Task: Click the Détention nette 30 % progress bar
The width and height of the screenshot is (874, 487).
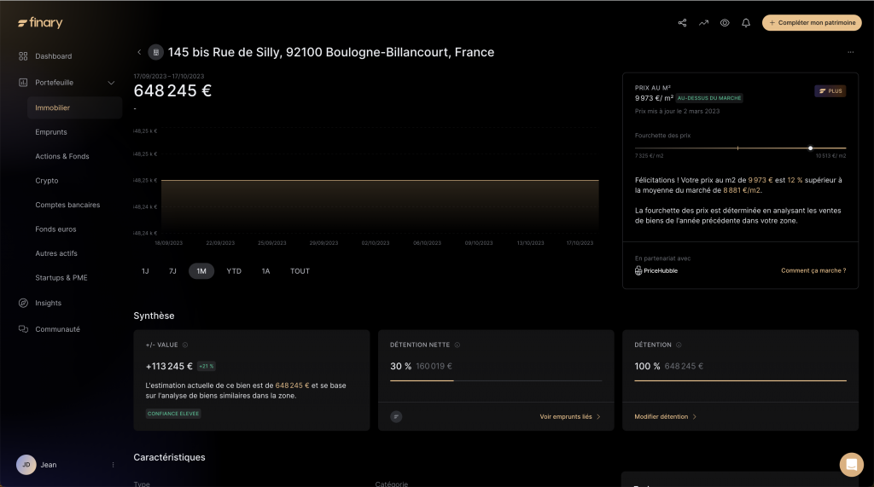Action: [x=496, y=380]
